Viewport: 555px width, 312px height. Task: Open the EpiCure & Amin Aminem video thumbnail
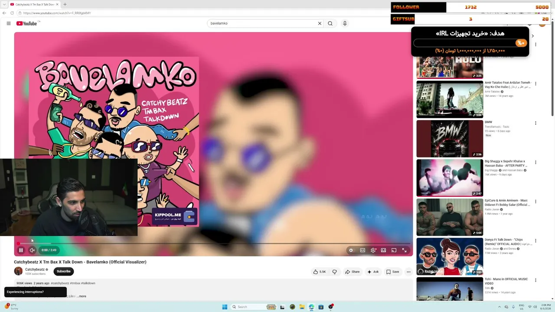point(450,217)
